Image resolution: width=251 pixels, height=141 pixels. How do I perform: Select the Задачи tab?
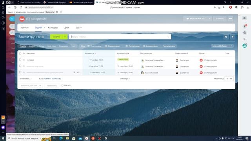tap(38, 28)
